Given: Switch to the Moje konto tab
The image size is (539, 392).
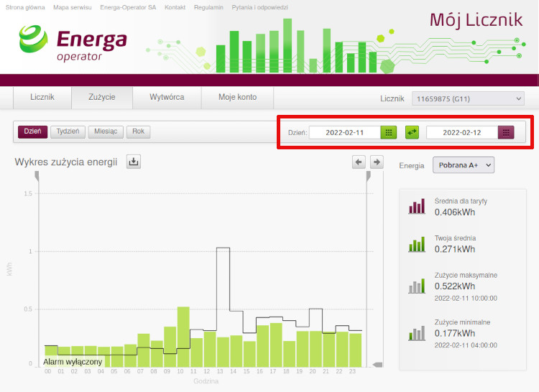Looking at the screenshot, I should click(238, 97).
